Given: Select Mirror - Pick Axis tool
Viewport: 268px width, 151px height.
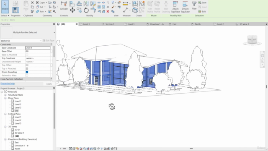Looking at the screenshot, I should (86, 4).
